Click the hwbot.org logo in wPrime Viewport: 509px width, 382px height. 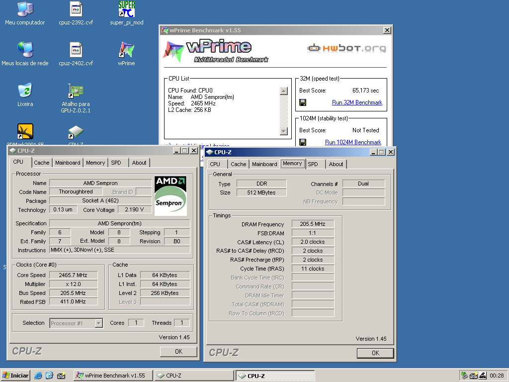coord(346,48)
